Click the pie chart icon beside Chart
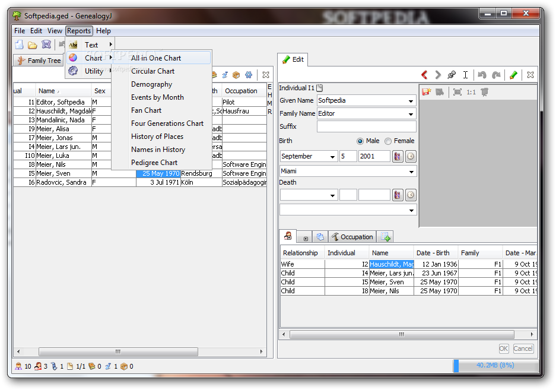 point(73,58)
